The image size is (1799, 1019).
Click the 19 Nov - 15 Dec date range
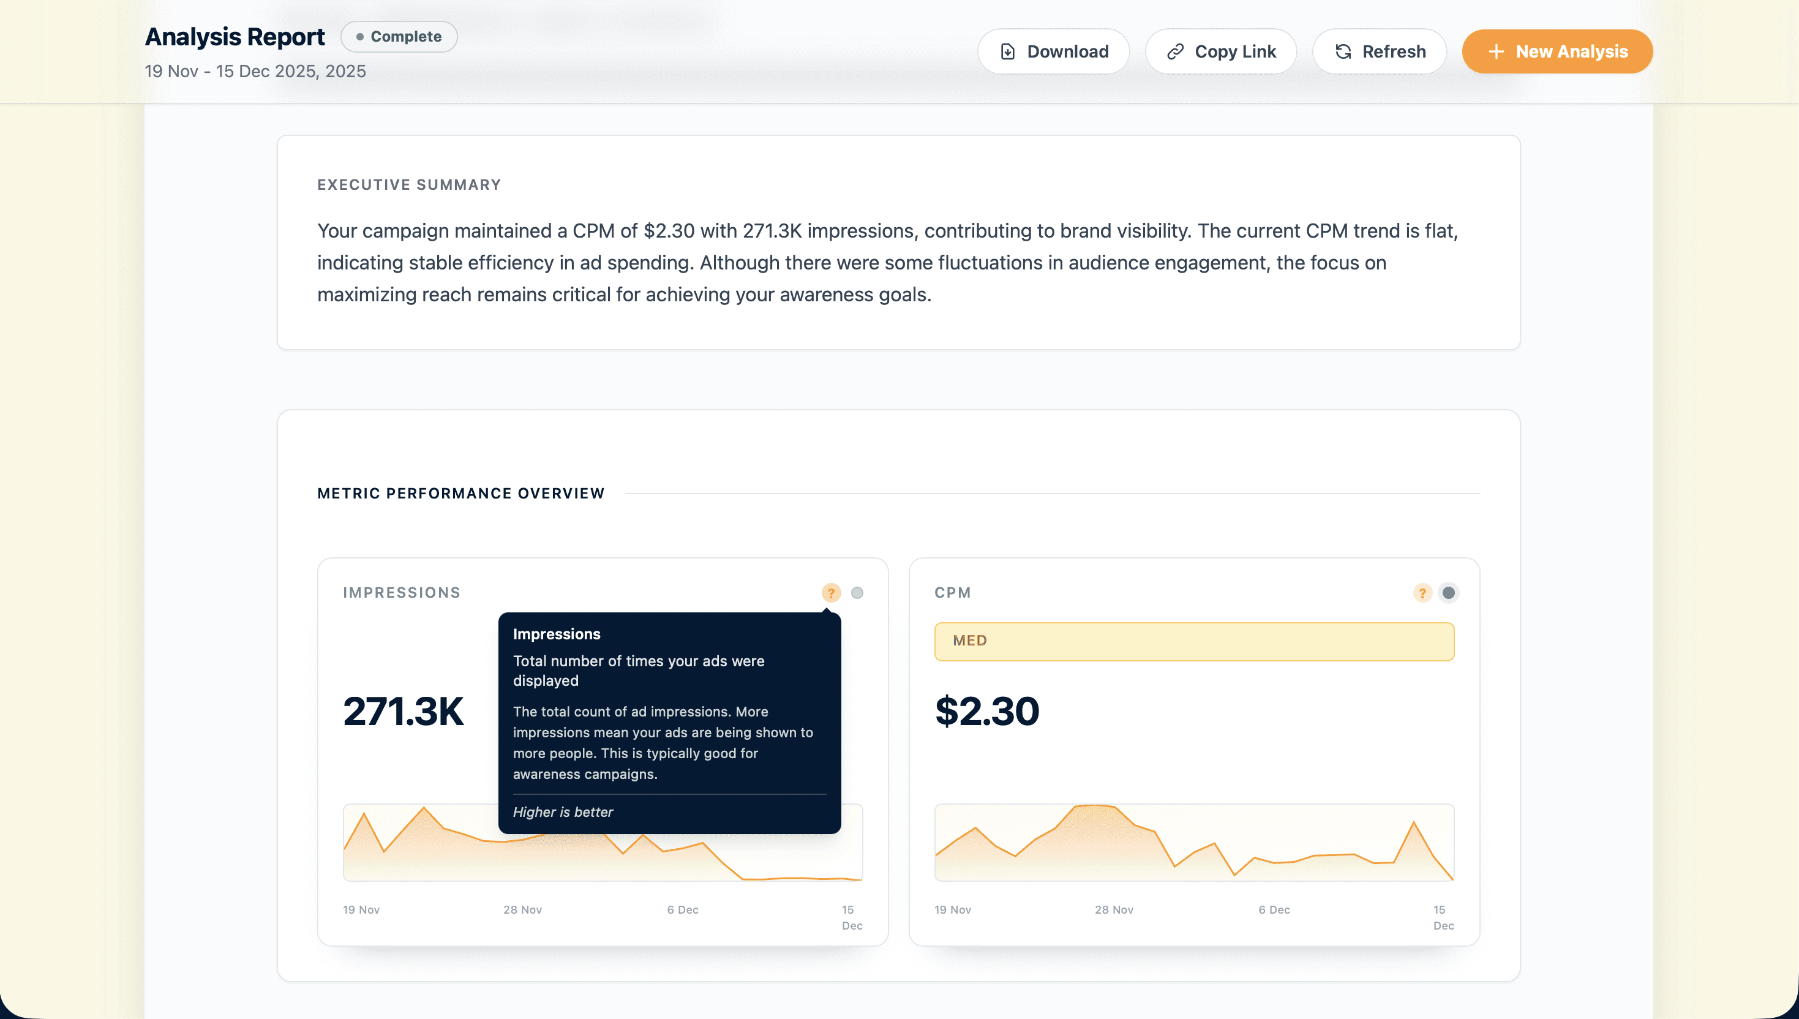point(255,72)
